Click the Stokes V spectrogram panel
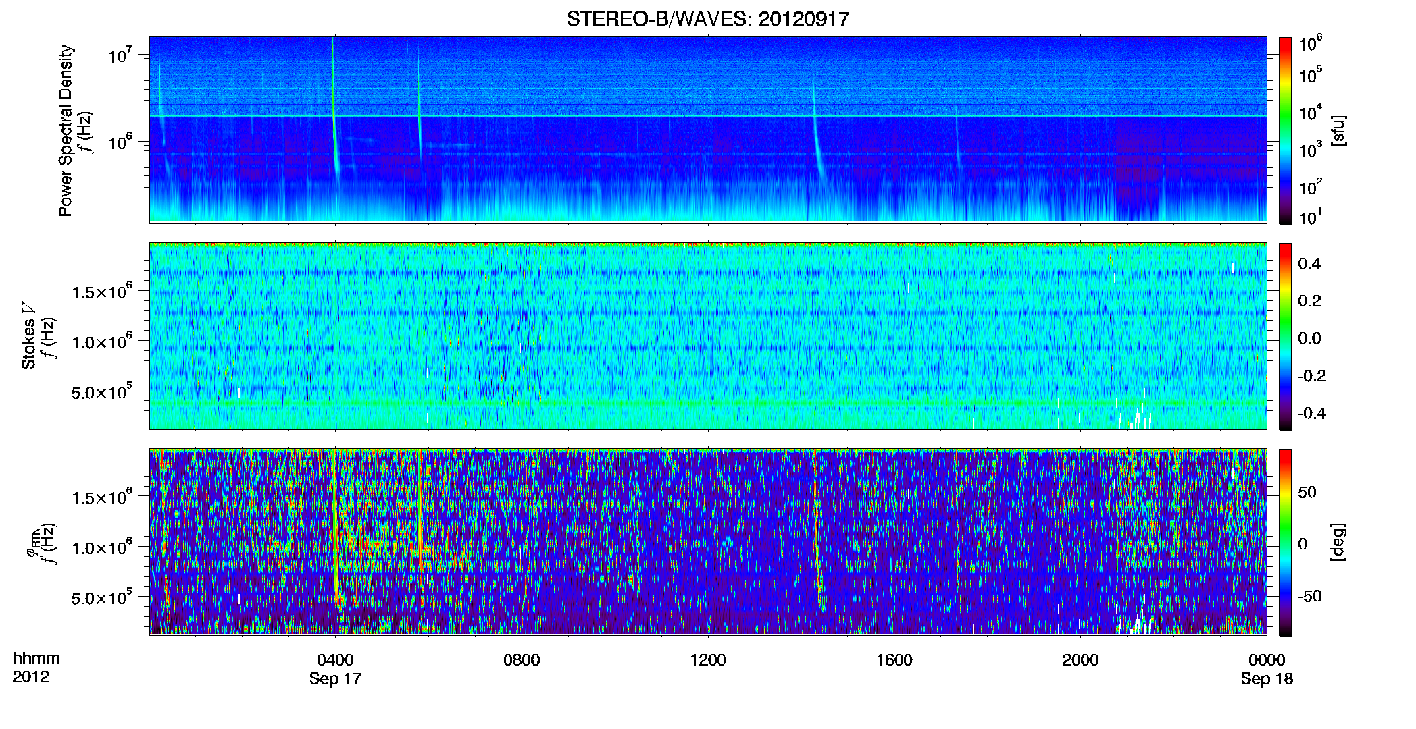 (708, 336)
